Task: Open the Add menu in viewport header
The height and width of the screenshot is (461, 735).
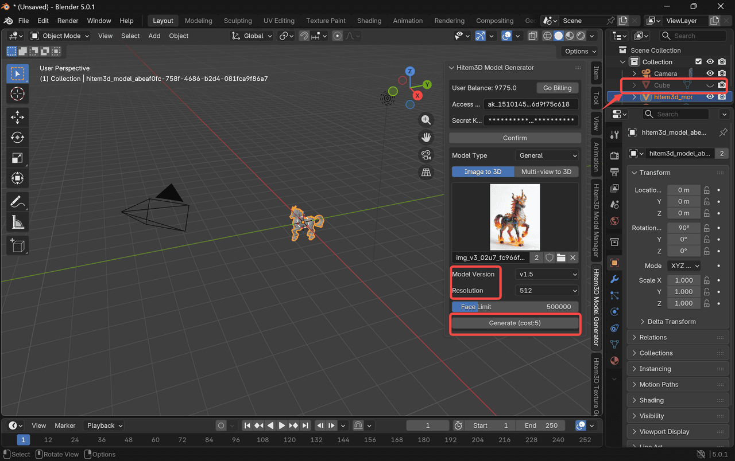Action: [154, 36]
